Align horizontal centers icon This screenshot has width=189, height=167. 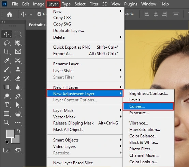(x=156, y=14)
